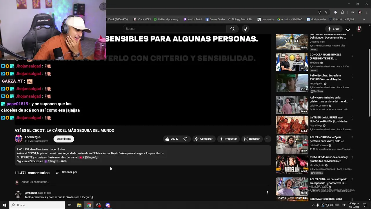This screenshot has height=209, width=371.
Task: Open harmonicity bookmark
Action: tap(265, 19)
